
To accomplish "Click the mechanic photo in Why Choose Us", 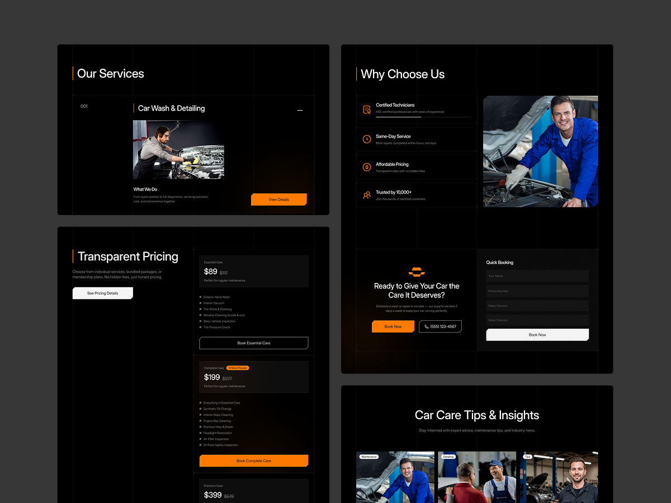I will point(540,151).
